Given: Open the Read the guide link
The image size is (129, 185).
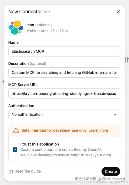Looking at the screenshot, I should pyautogui.click(x=28, y=171).
